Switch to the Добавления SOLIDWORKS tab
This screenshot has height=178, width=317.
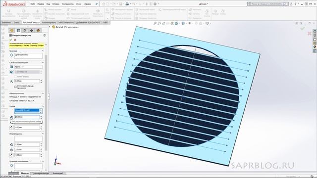click(88, 23)
